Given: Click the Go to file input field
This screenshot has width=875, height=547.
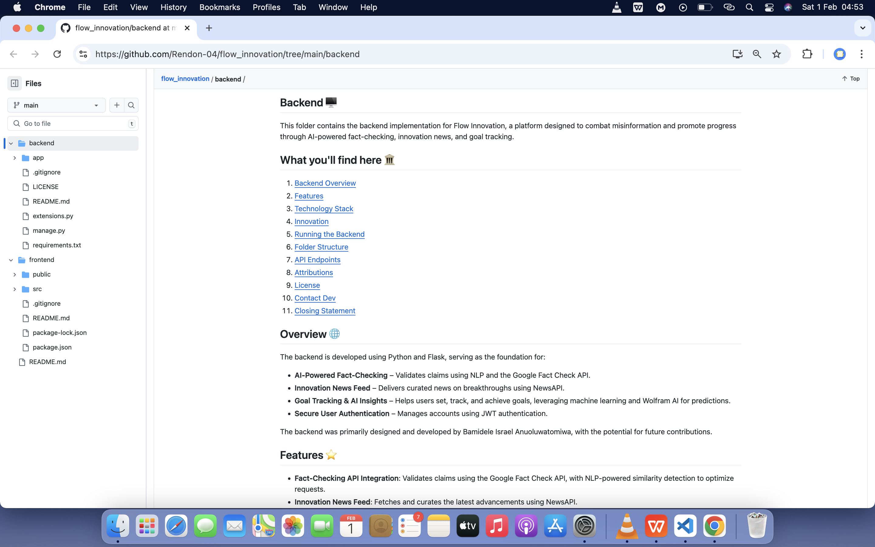Looking at the screenshot, I should click(72, 123).
